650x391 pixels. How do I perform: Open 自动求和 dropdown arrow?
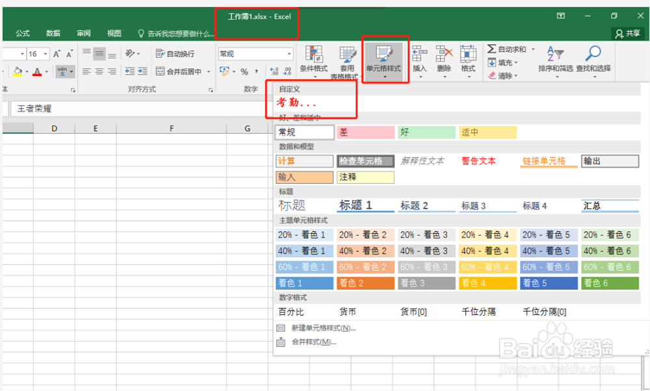pyautogui.click(x=533, y=49)
